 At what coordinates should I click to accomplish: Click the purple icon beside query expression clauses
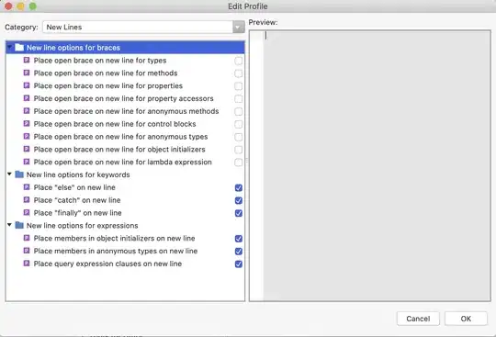click(27, 264)
